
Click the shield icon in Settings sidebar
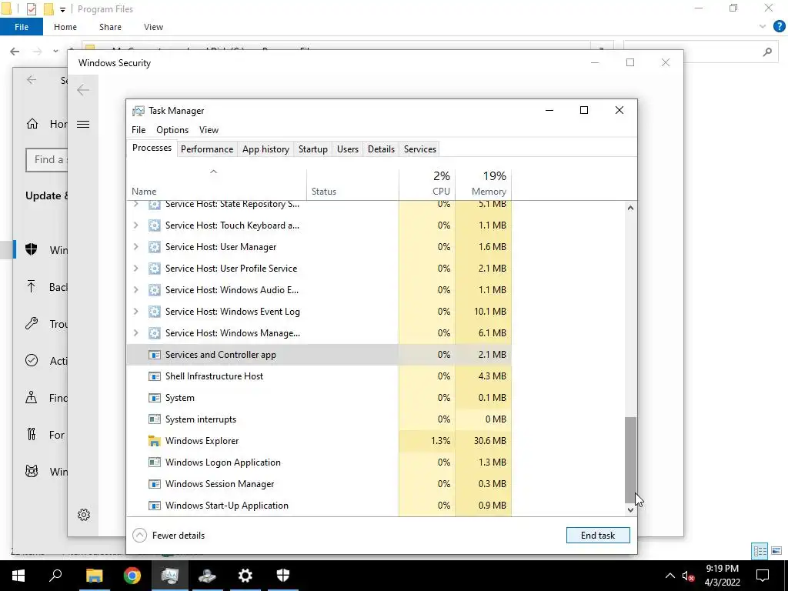pyautogui.click(x=31, y=249)
